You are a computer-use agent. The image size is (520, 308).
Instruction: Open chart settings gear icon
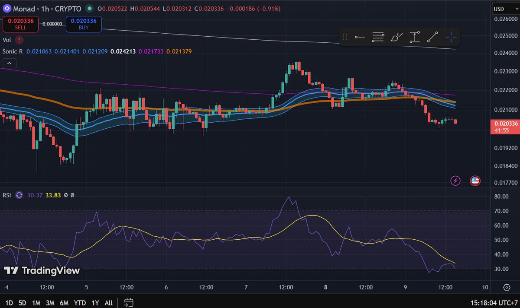click(x=506, y=288)
